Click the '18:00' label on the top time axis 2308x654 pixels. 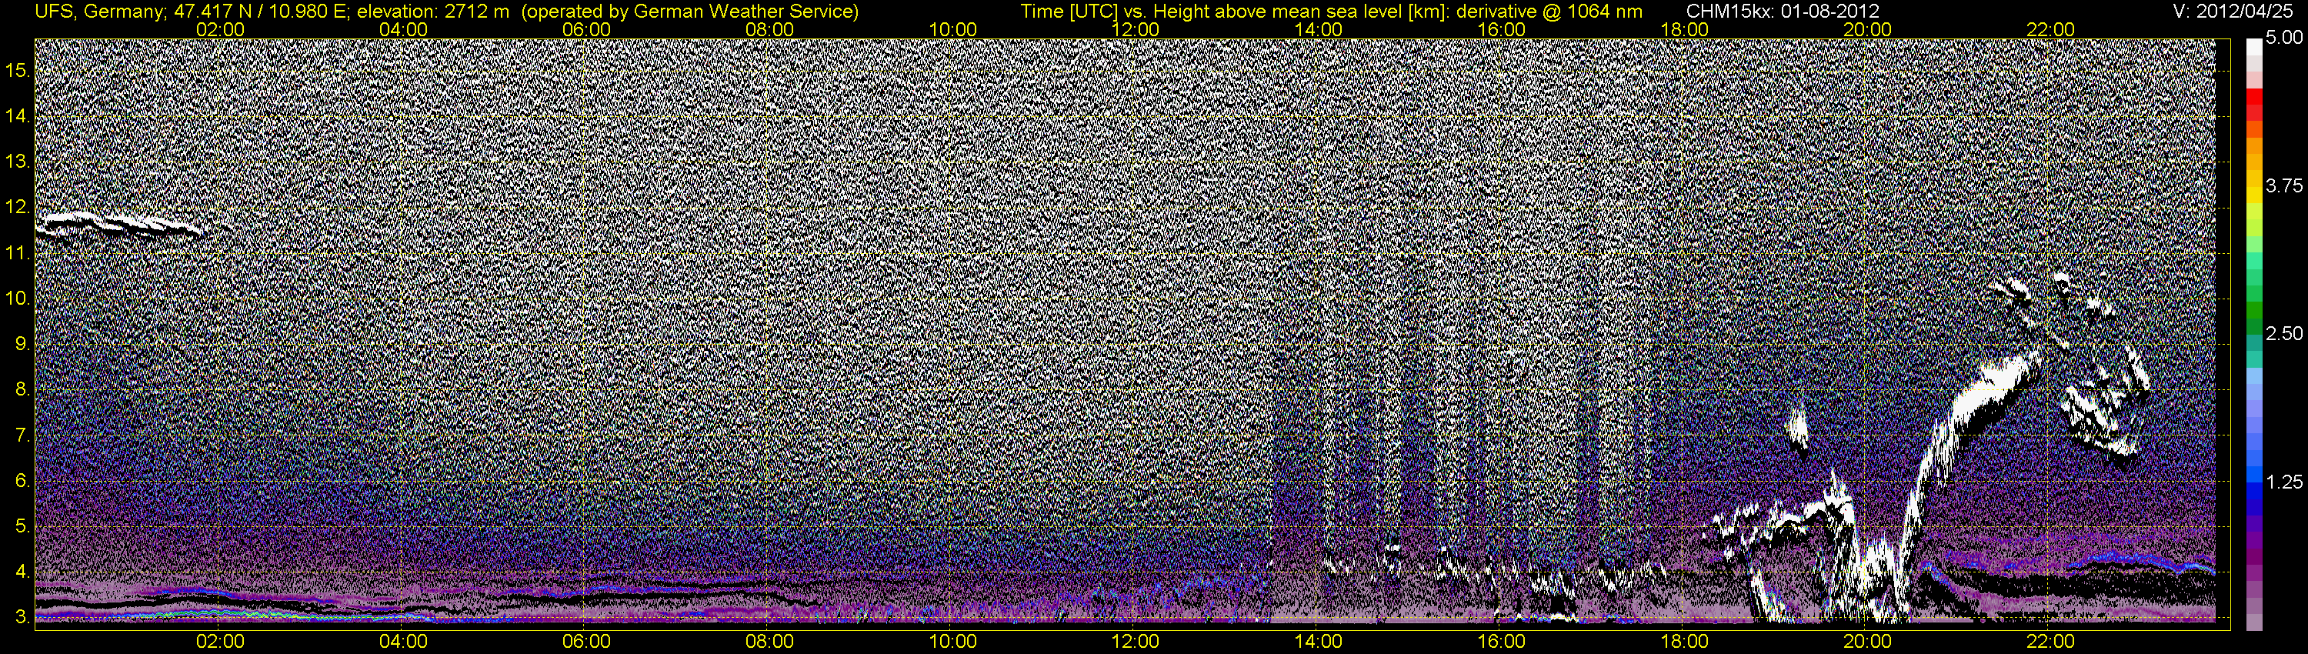pyautogui.click(x=1684, y=29)
